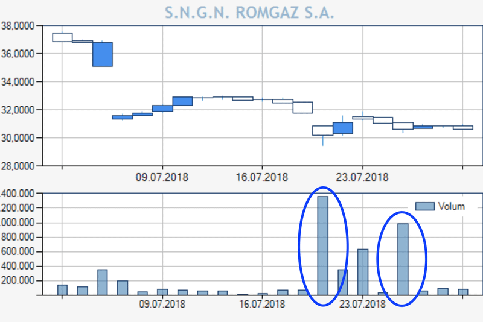Click the 28,0000 price axis label
Image resolution: width=483 pixels, height=322 pixels.
[19, 165]
